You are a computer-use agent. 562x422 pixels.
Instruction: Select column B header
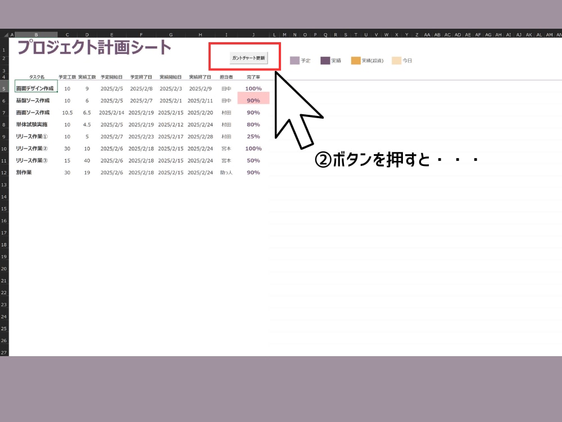point(36,35)
